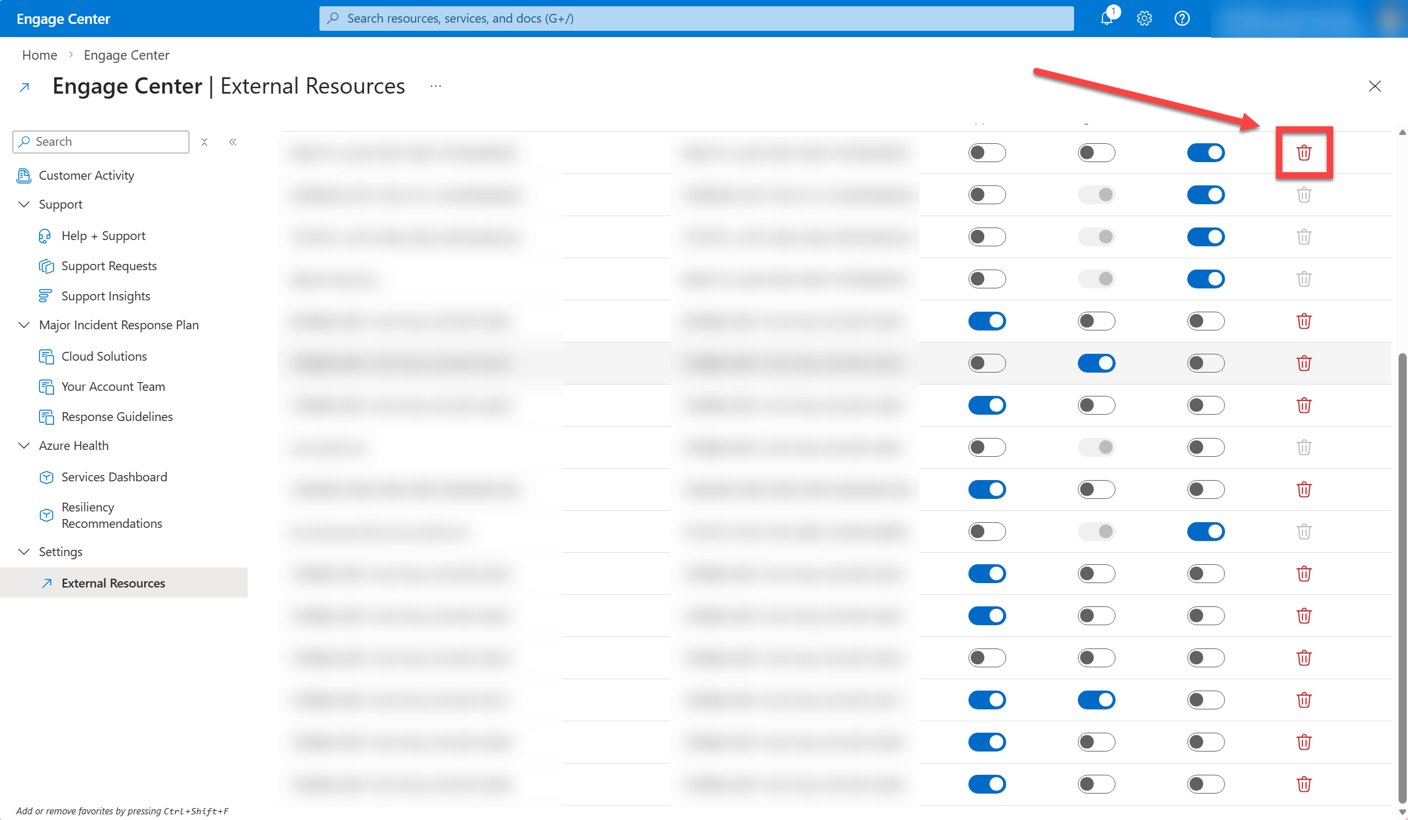The width and height of the screenshot is (1408, 820).
Task: Focus the sidebar Search box
Action: 101,142
